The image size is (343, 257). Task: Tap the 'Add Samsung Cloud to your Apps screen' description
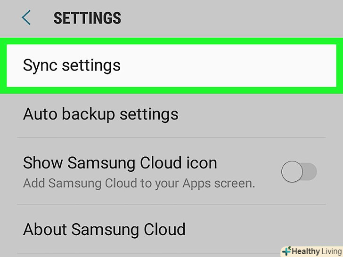click(139, 183)
